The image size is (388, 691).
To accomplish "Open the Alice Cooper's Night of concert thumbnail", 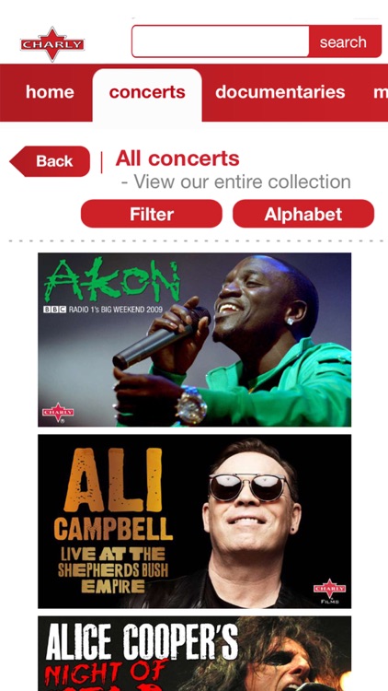I will coord(194,653).
